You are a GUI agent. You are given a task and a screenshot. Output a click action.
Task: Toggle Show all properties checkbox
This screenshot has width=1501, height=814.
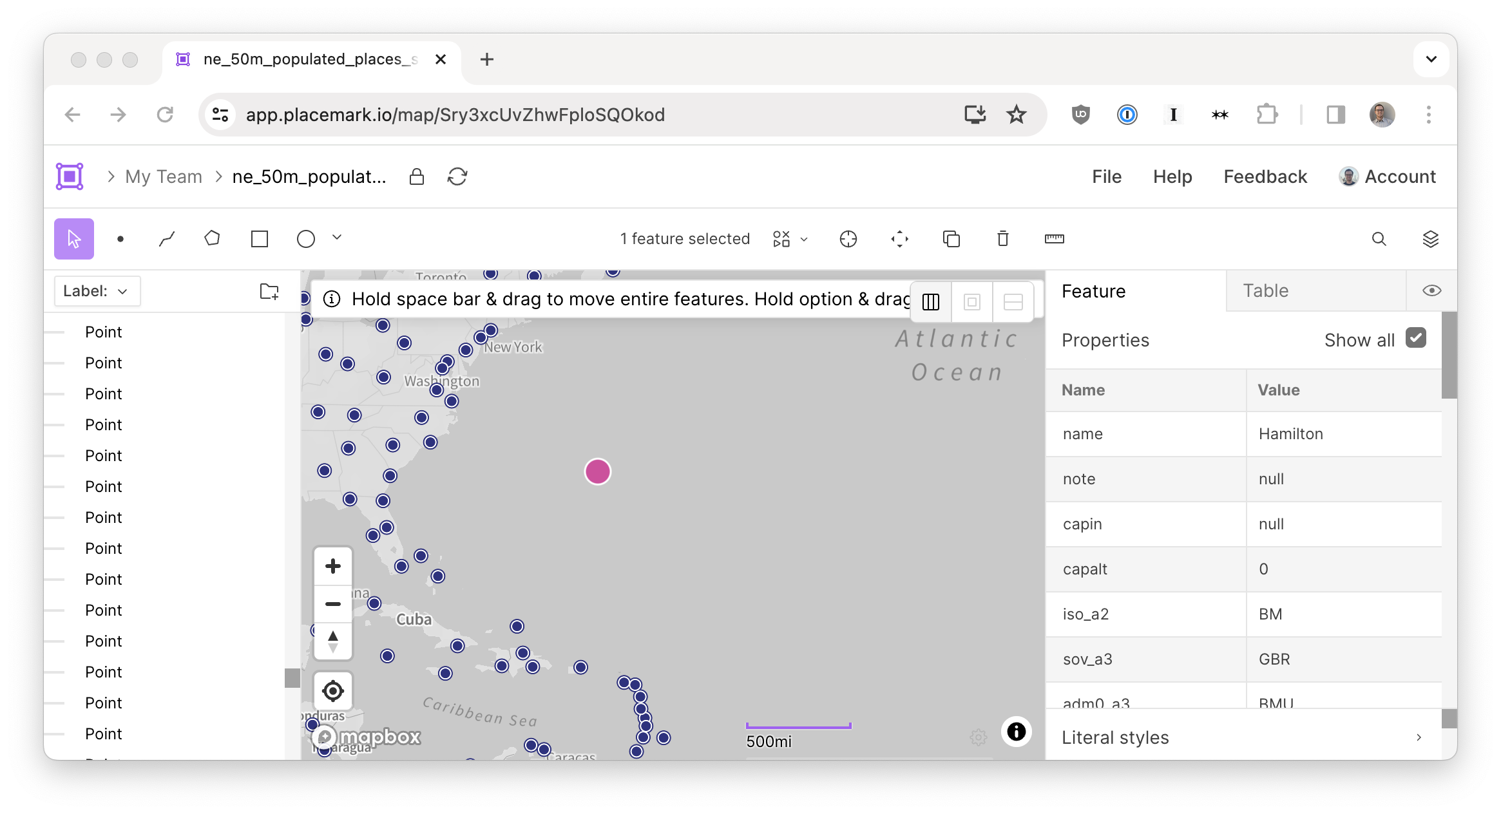[x=1416, y=339]
